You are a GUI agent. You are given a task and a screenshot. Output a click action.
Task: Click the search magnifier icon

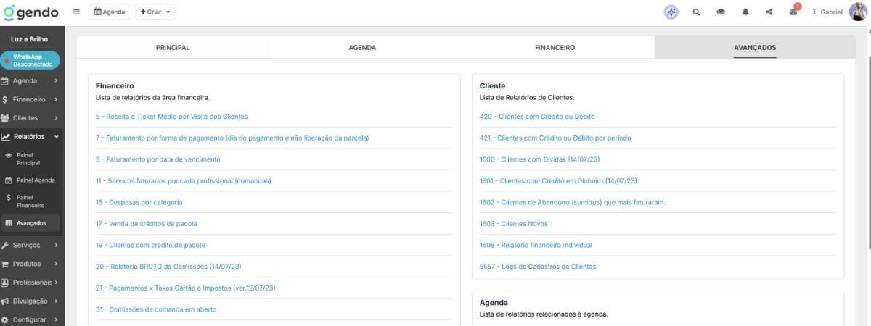click(696, 12)
